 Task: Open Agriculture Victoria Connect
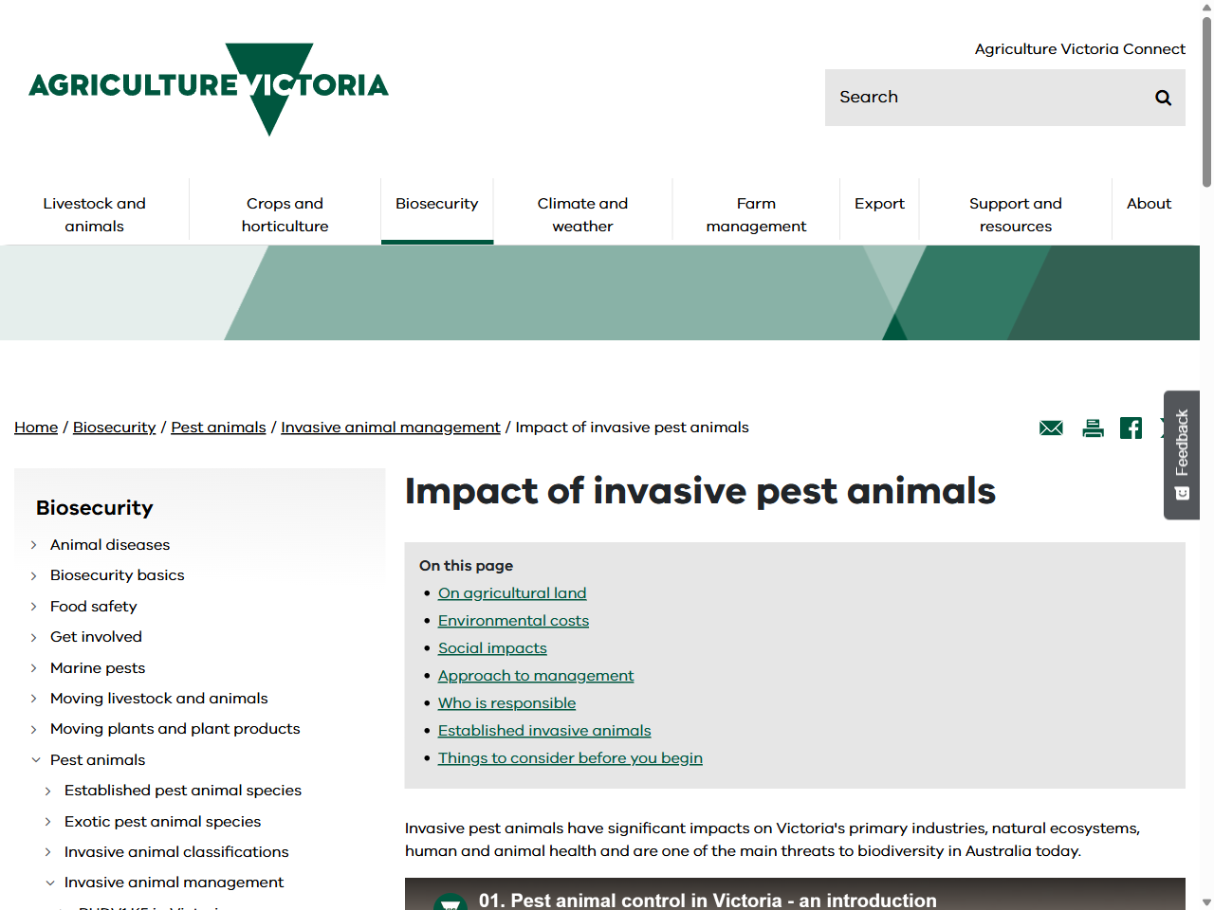click(x=1079, y=48)
